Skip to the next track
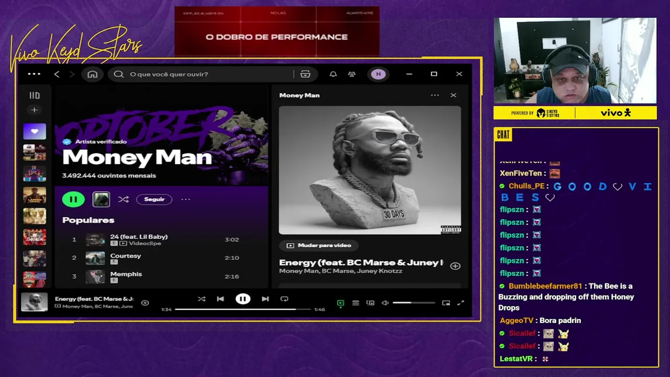The image size is (670, 377). pos(265,299)
